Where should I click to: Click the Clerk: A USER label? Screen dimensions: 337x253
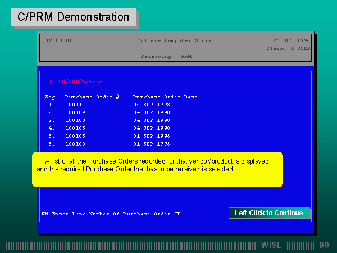(288, 48)
